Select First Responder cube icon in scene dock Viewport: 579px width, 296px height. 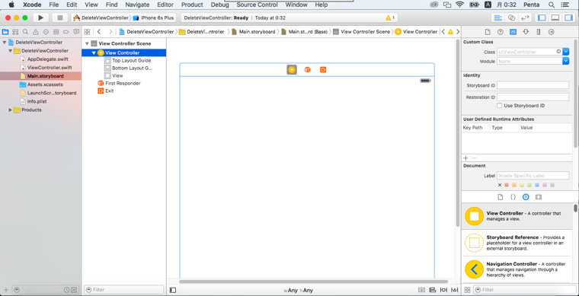coord(307,70)
